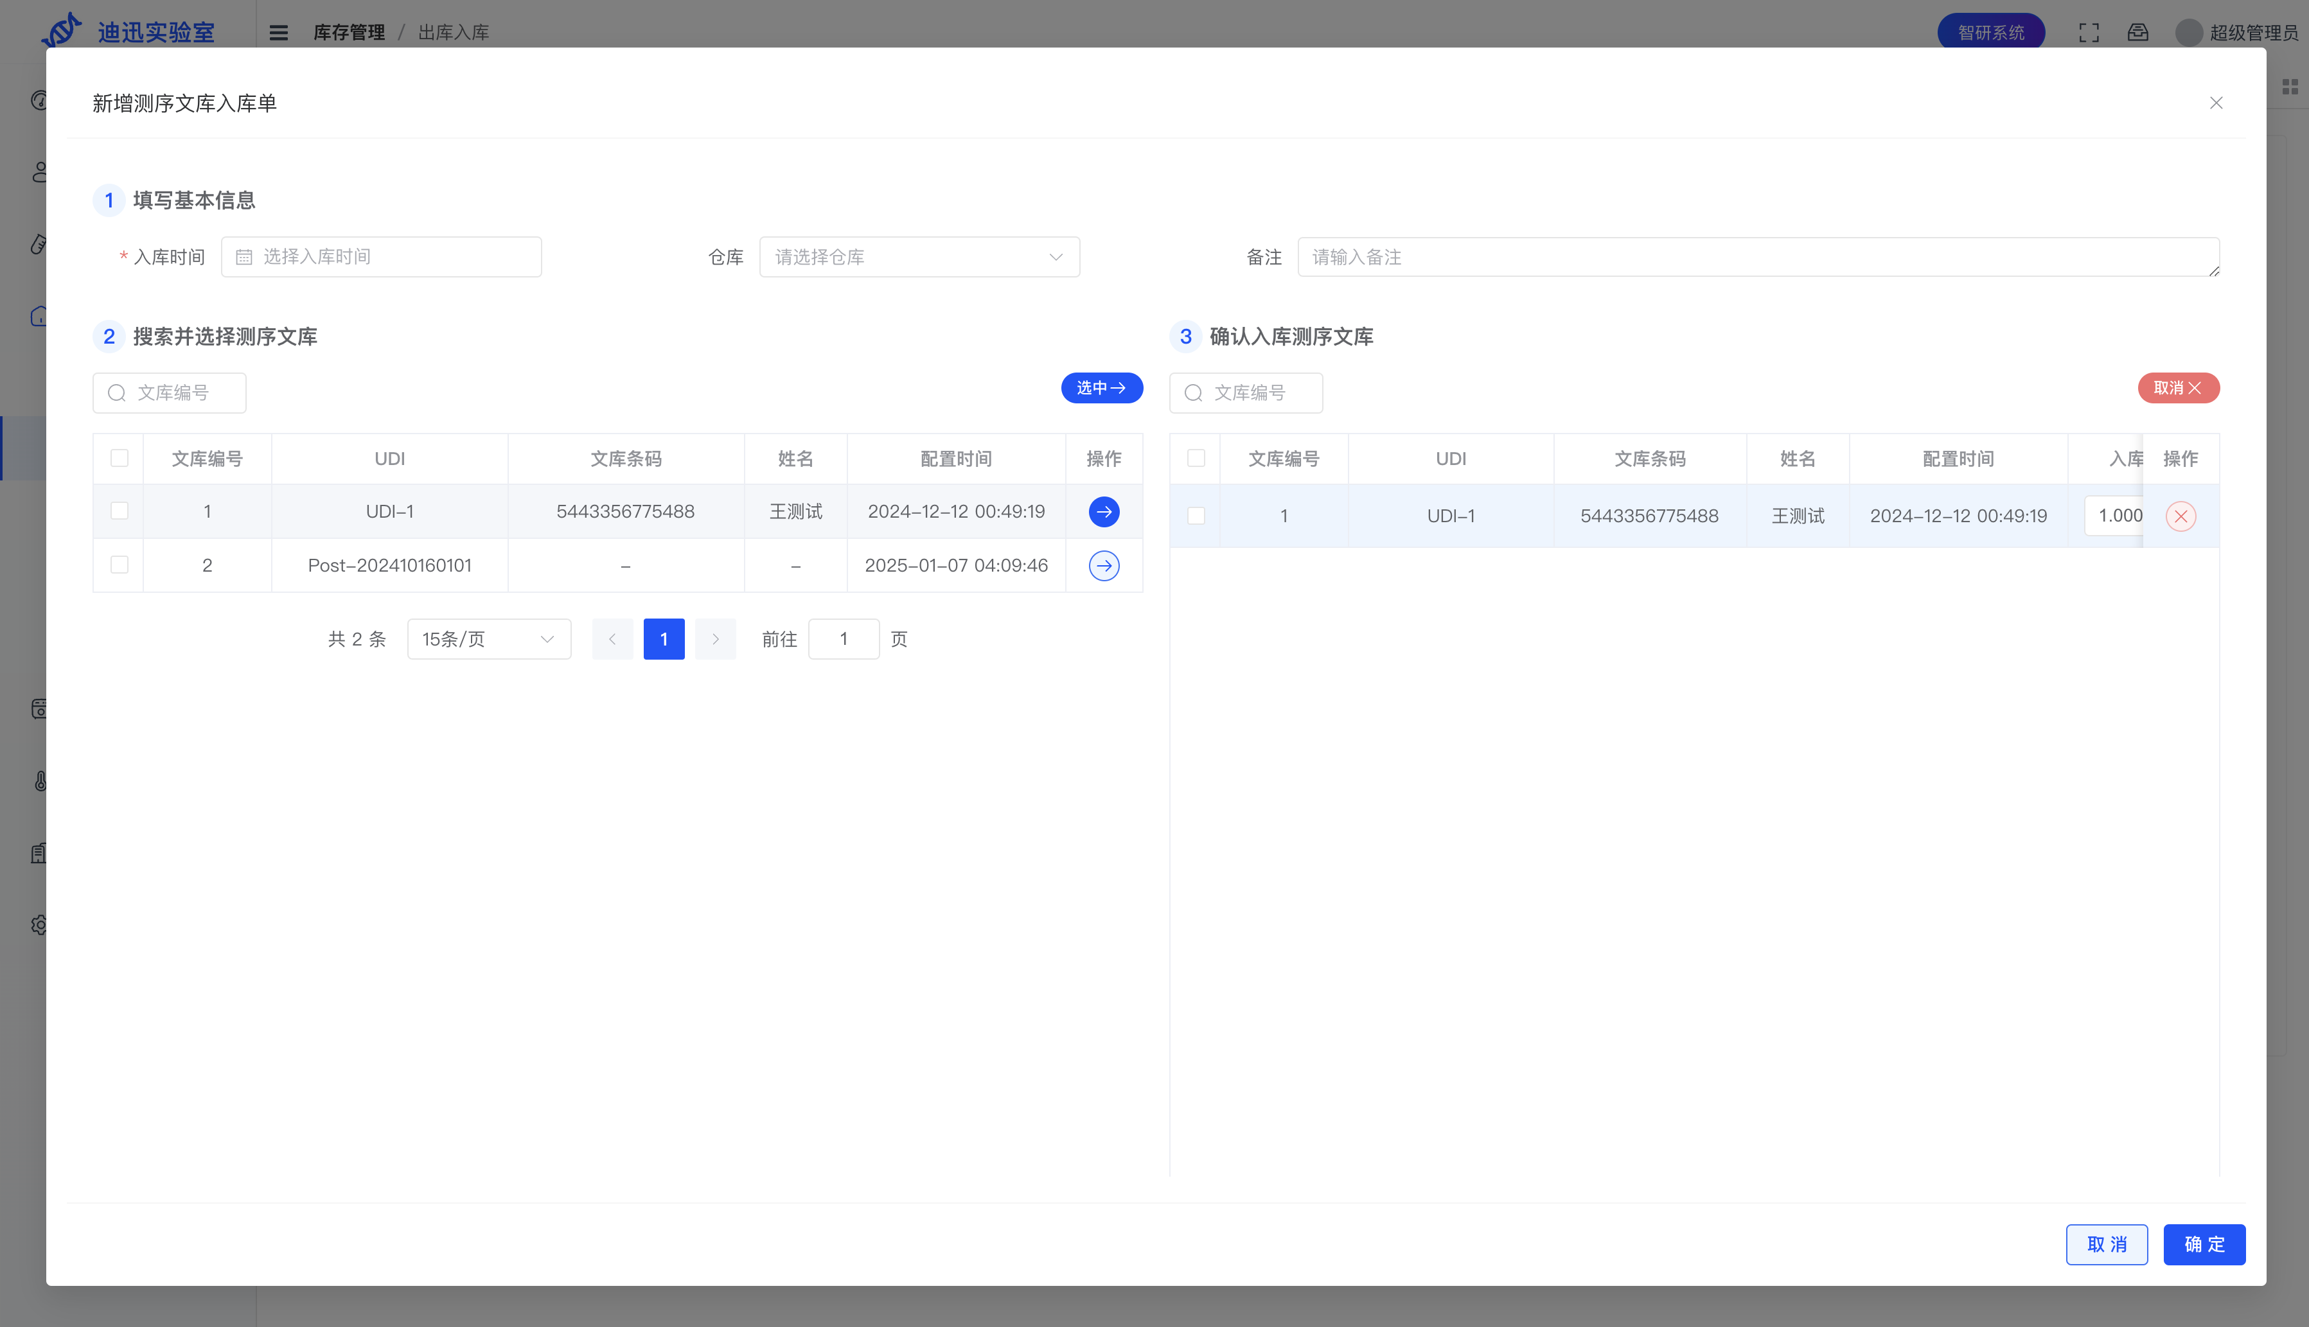Click search icon in right 文库编号 box
Image resolution: width=2309 pixels, height=1327 pixels.
[x=1192, y=393]
